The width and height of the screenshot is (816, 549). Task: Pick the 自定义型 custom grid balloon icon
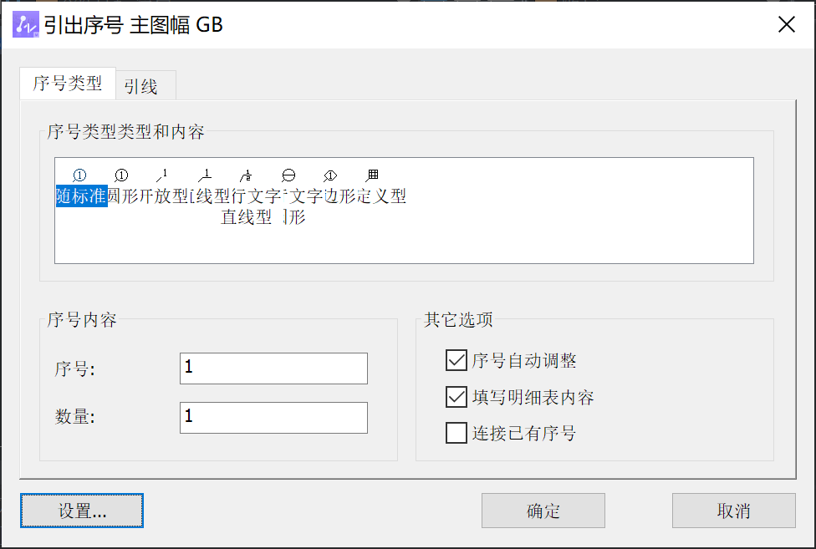click(372, 175)
